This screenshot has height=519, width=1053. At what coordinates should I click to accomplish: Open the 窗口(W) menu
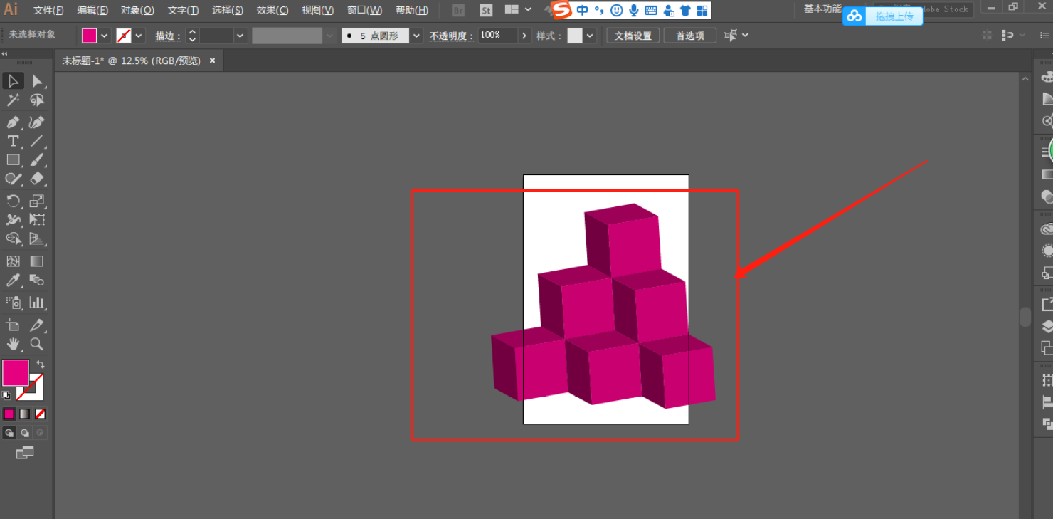click(364, 10)
